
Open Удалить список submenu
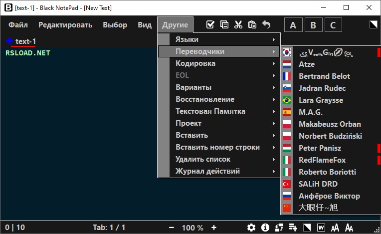click(x=219, y=159)
